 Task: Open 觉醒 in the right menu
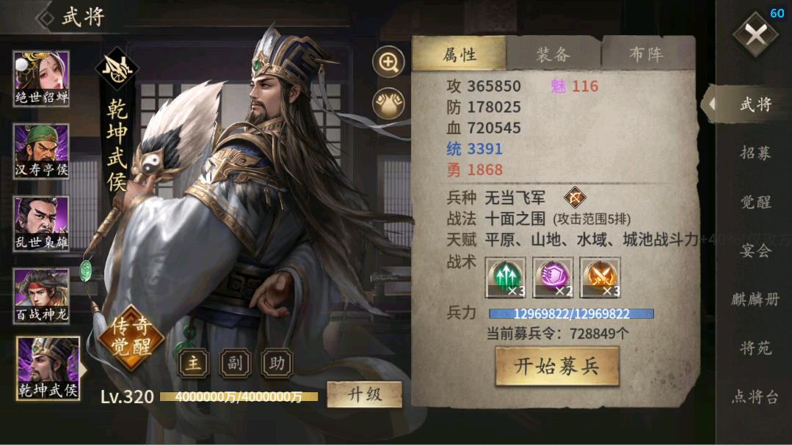pyautogui.click(x=755, y=202)
